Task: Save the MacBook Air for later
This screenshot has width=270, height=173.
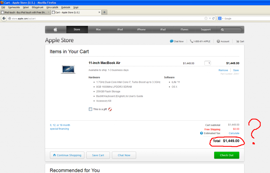Action: tap(236, 70)
